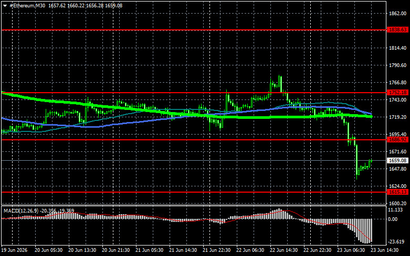Click the 23 Jun 06:30 time label
The height and width of the screenshot is (256, 410).
click(x=351, y=250)
